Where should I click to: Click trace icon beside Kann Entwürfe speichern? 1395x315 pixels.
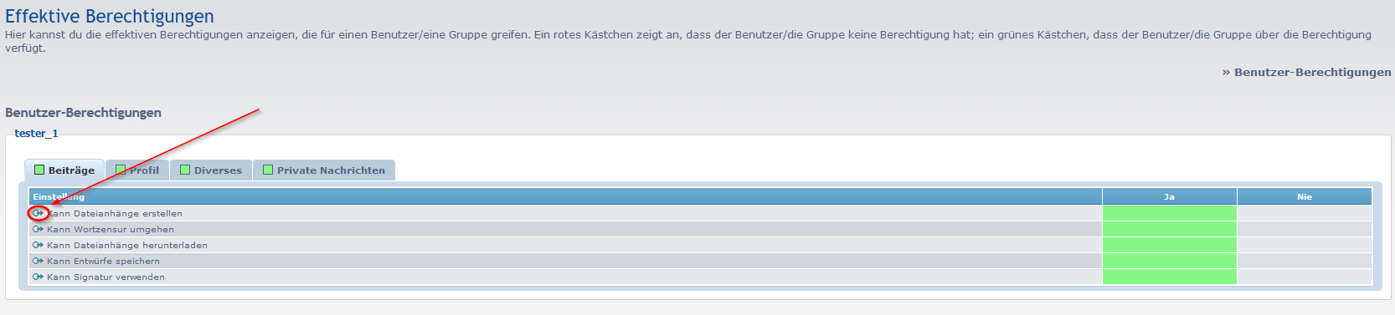[38, 261]
